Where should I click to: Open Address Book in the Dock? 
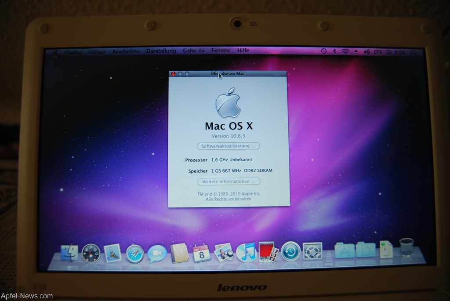click(179, 253)
